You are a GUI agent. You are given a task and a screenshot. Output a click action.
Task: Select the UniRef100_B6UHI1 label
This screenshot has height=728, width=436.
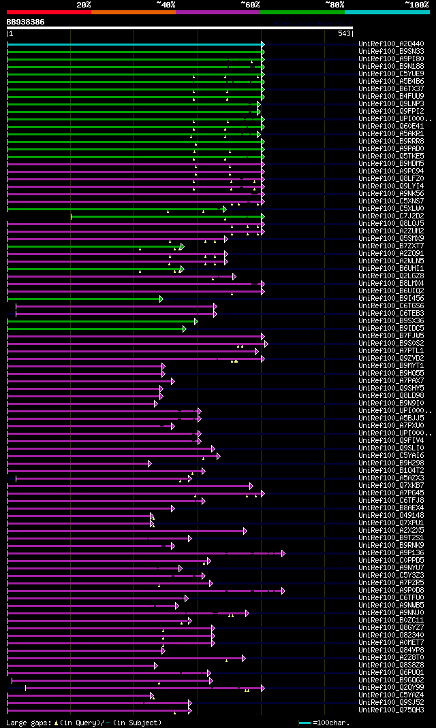click(391, 269)
